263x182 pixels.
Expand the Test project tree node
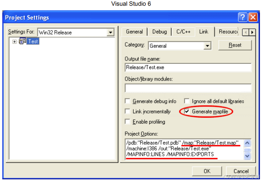14,41
